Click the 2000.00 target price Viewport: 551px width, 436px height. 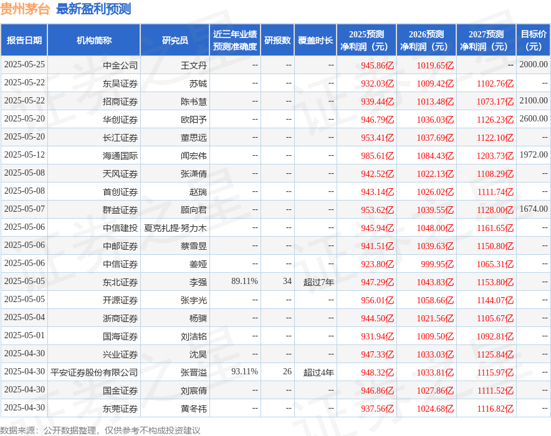(x=534, y=64)
